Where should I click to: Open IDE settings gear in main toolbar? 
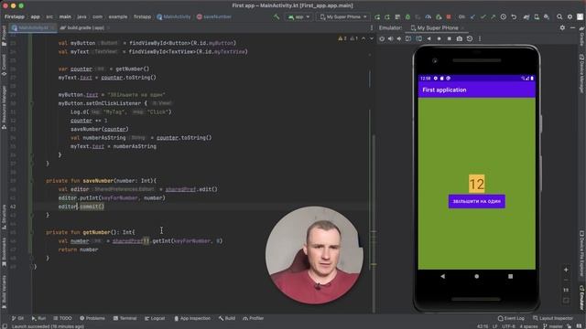570,16
